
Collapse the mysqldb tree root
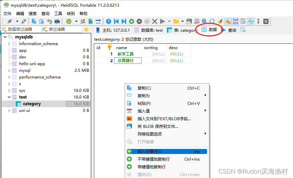[5, 37]
